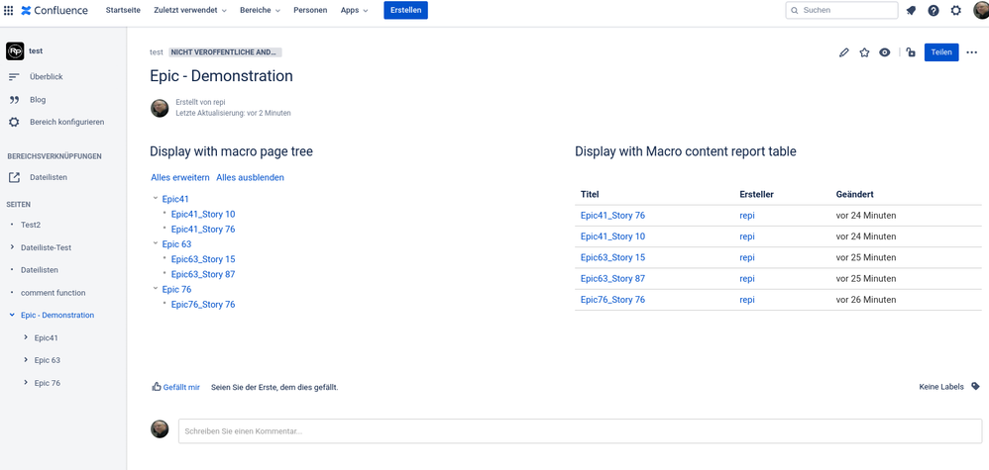Click Keine Labels text
This screenshot has width=989, height=470.
pyautogui.click(x=941, y=387)
